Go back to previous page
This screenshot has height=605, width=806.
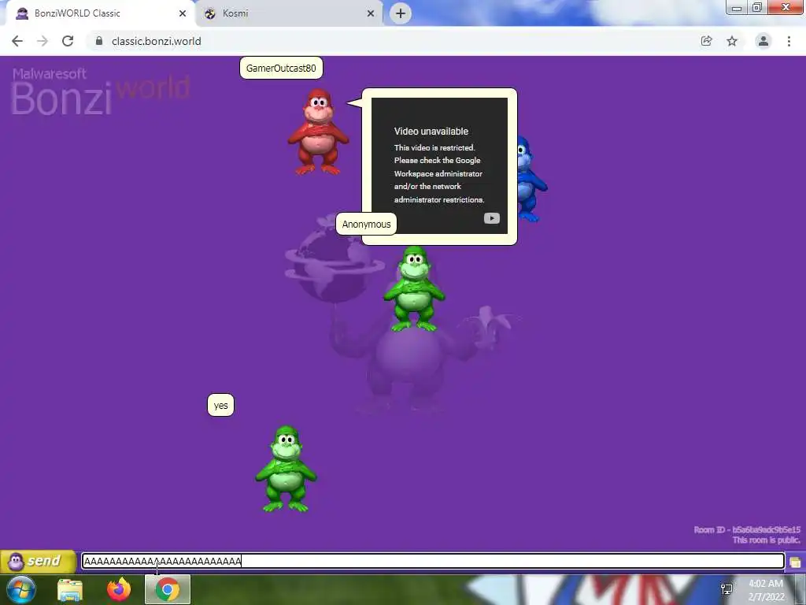click(x=17, y=41)
